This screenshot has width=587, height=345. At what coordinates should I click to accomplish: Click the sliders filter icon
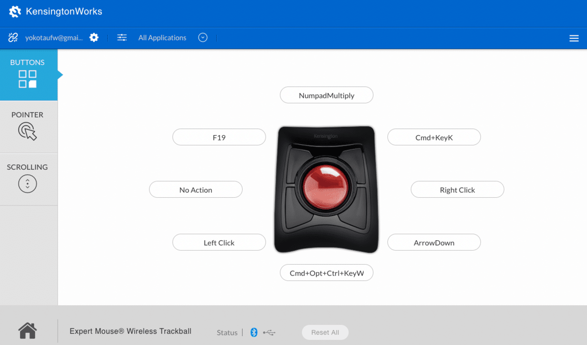(x=122, y=38)
